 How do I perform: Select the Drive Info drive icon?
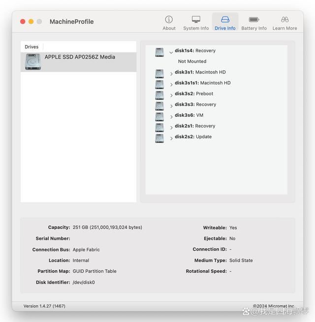click(225, 20)
